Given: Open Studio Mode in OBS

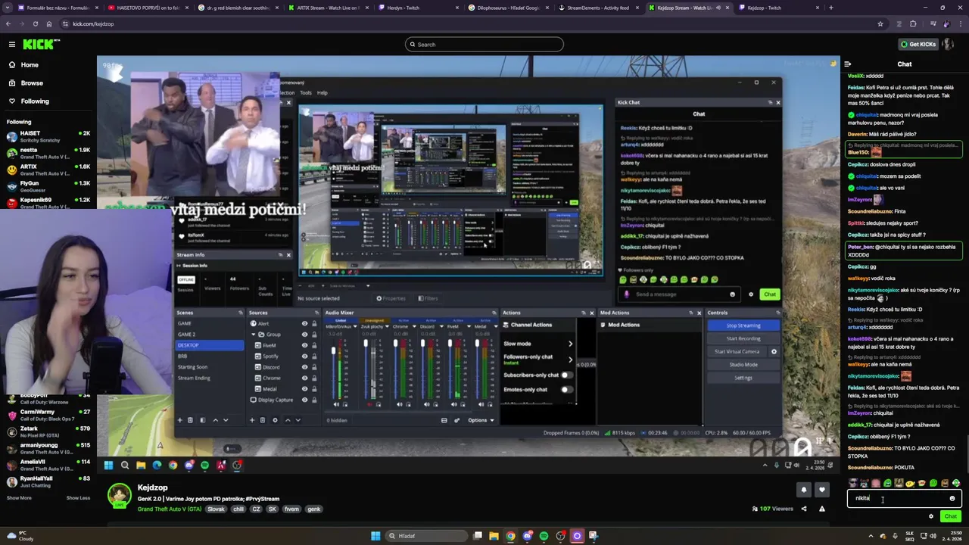Looking at the screenshot, I should [743, 364].
